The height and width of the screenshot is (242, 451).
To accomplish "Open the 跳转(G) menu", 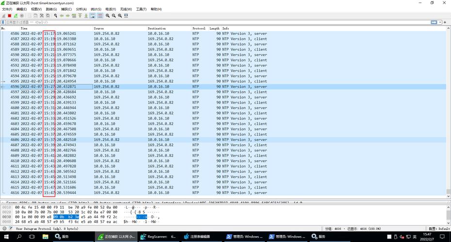I will [x=51, y=9].
